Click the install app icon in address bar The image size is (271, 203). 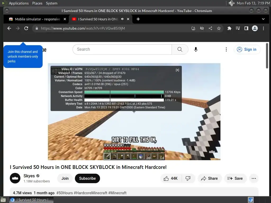pyautogui.click(x=193, y=28)
